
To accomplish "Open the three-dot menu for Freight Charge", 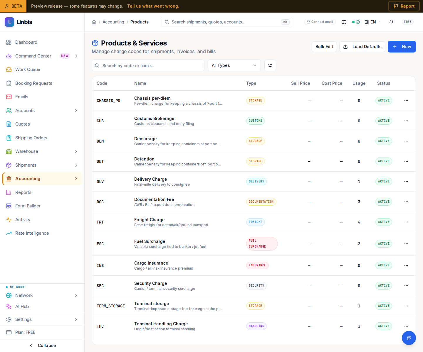I will [406, 222].
